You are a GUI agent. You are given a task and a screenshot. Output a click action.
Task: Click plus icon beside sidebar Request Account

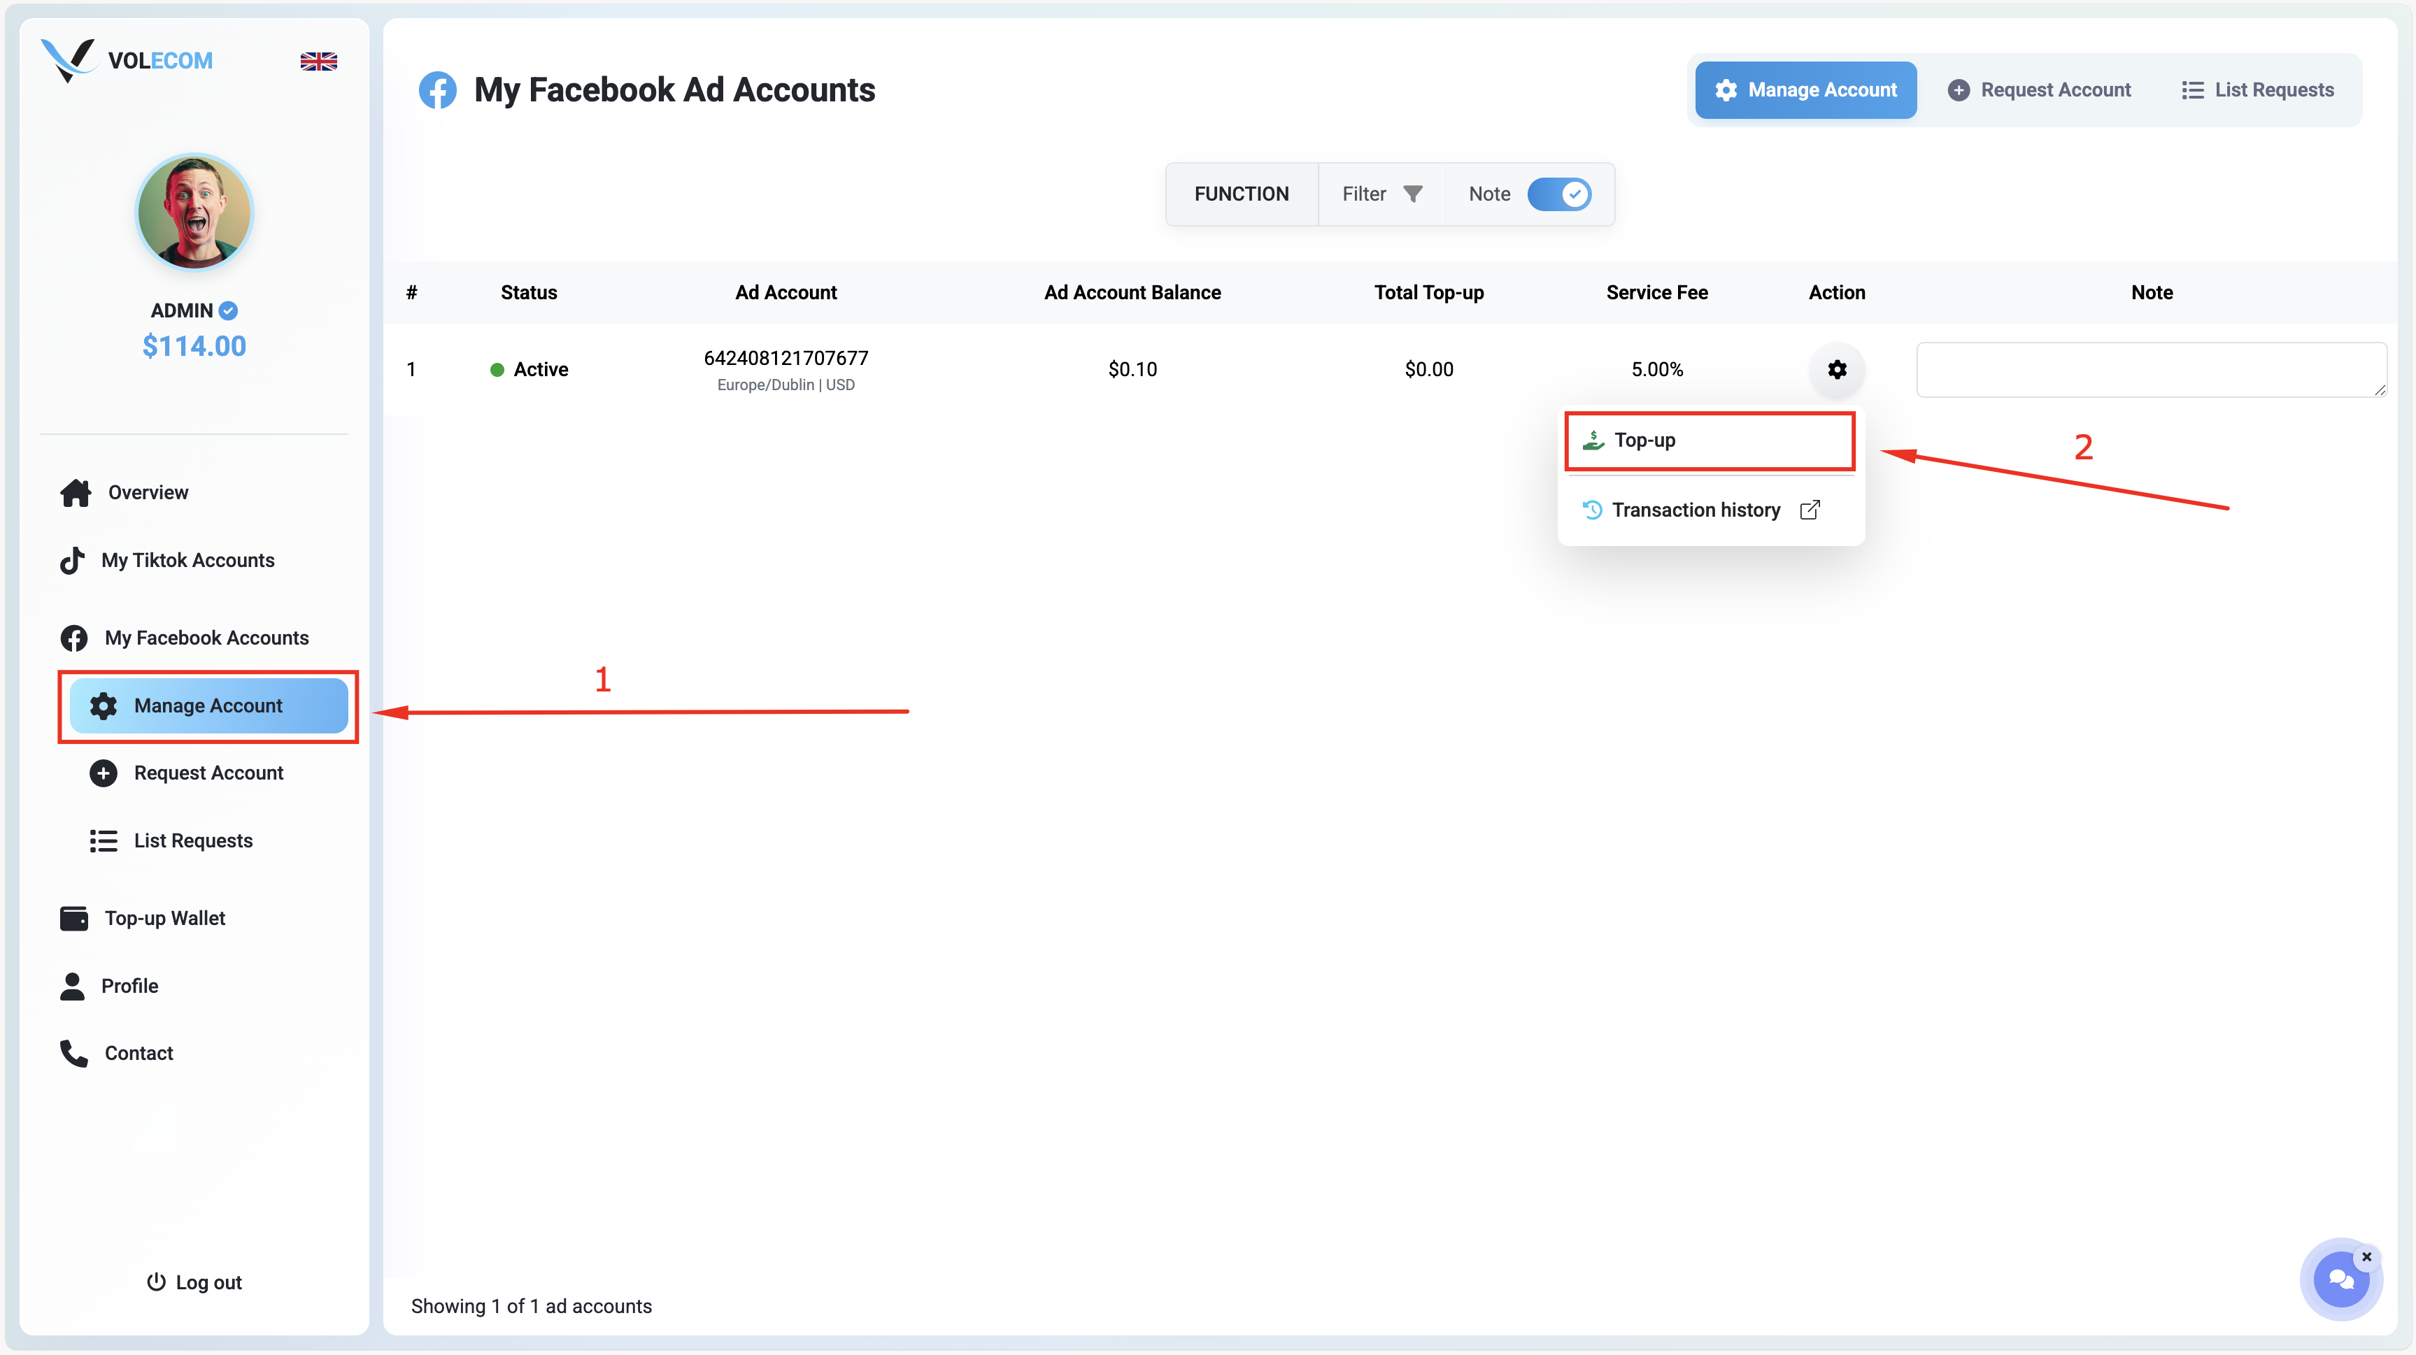tap(103, 773)
